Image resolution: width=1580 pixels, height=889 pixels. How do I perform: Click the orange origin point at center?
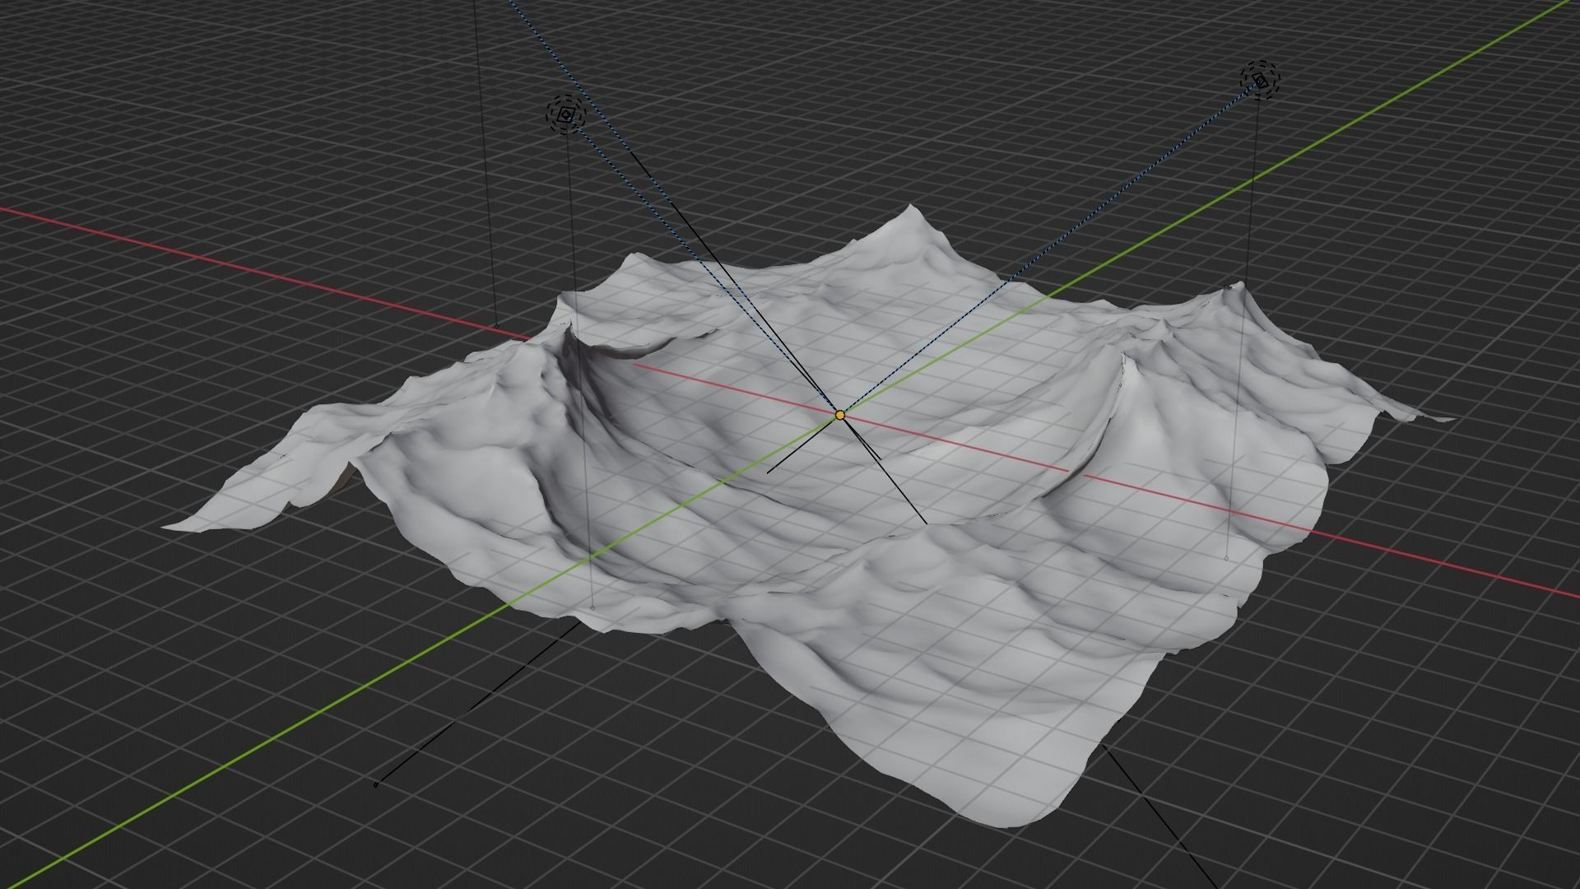pyautogui.click(x=839, y=415)
